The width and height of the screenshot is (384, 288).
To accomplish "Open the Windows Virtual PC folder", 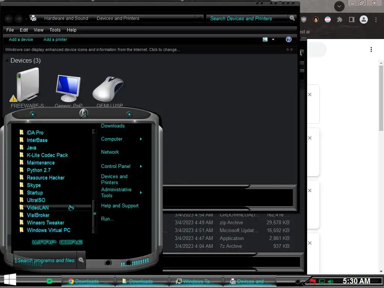I will coord(48,230).
